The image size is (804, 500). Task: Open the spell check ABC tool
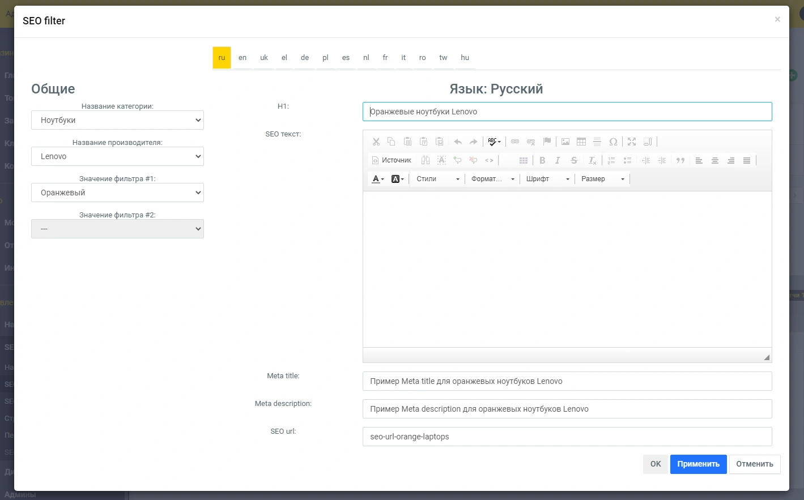494,142
